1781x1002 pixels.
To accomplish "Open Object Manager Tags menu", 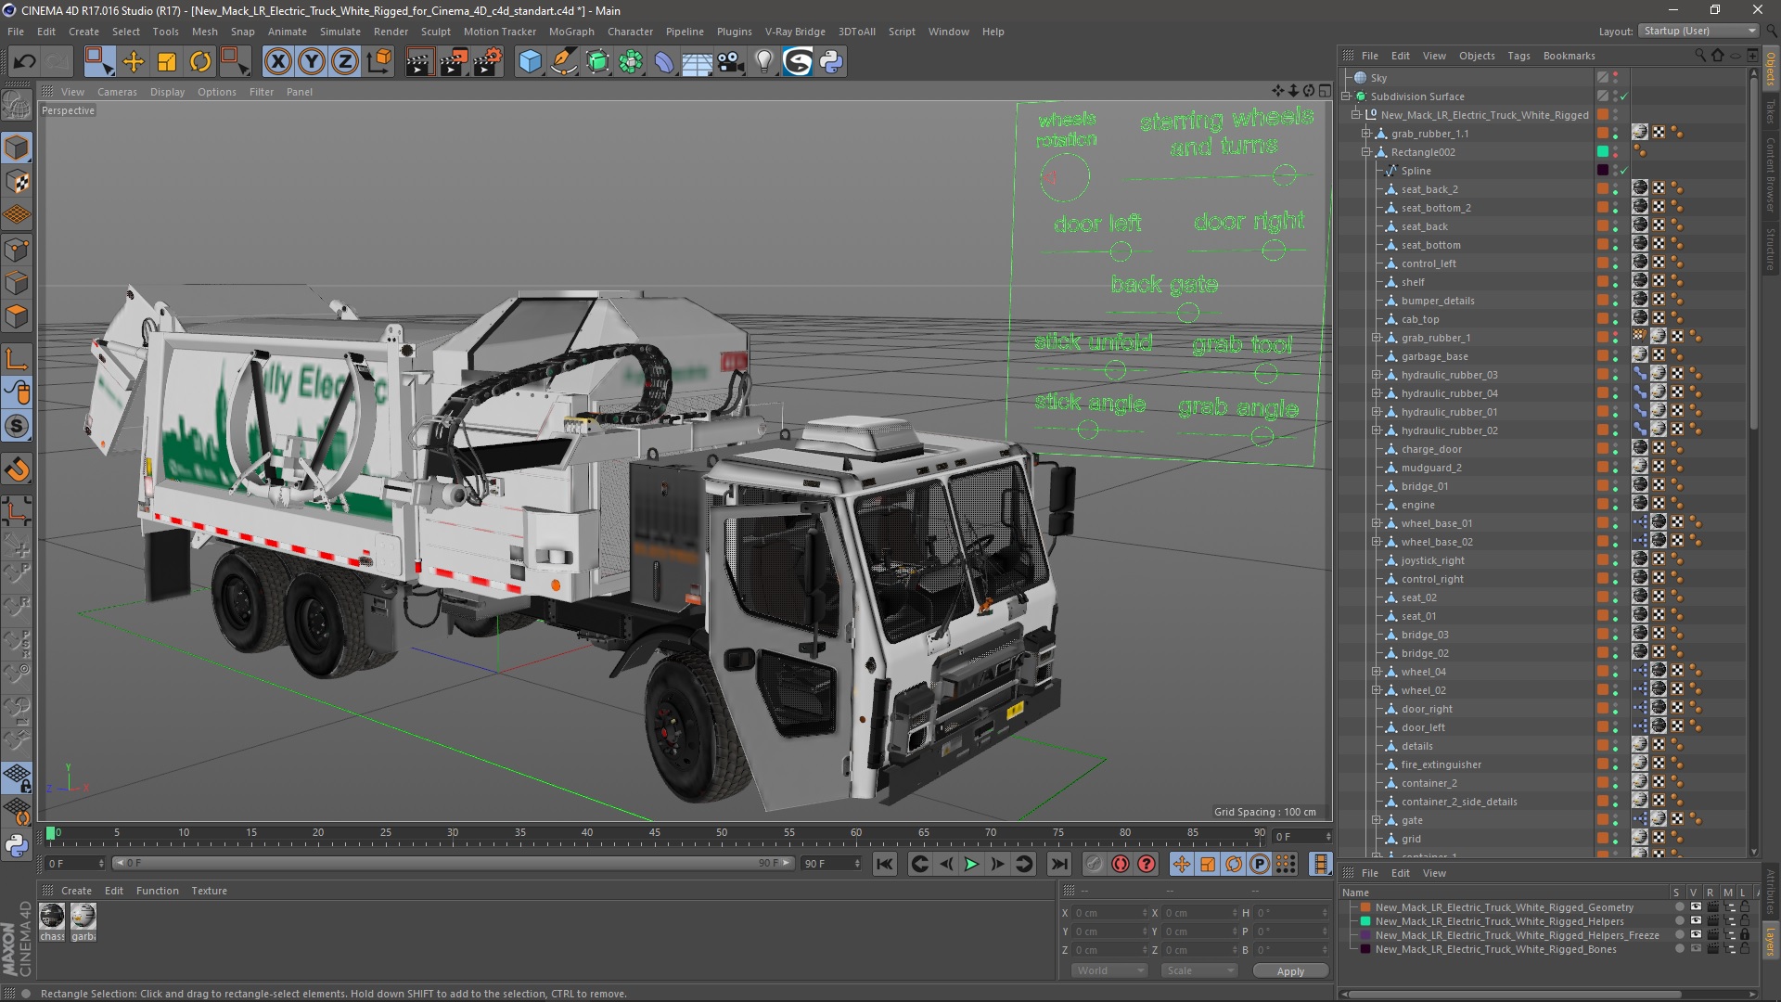I will click(1518, 56).
